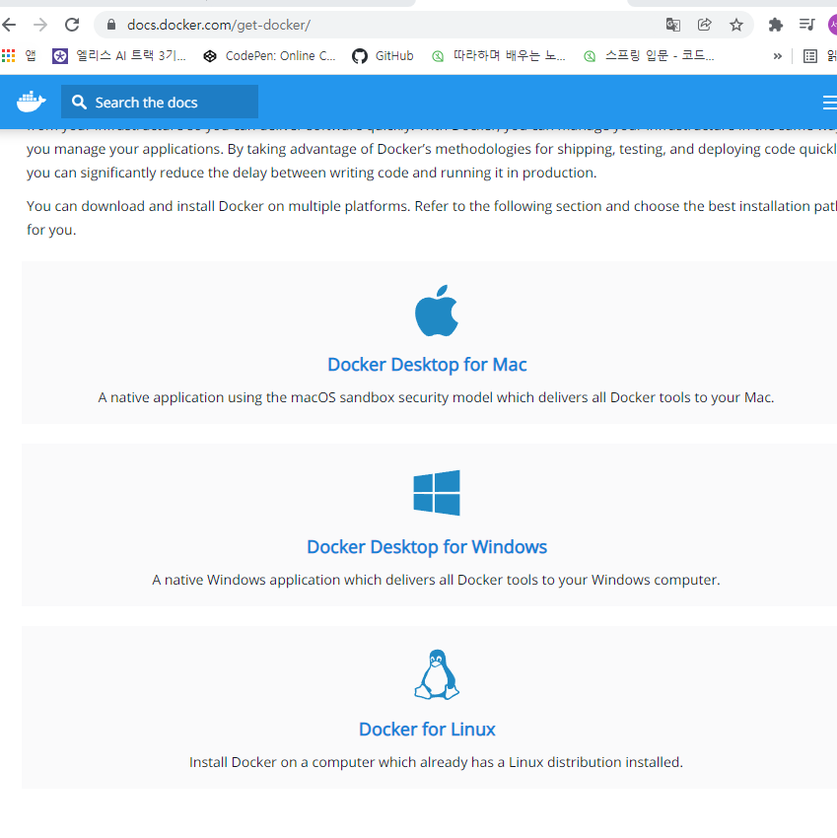
Task: Open the Docker Desktop for Windows link
Action: (427, 547)
